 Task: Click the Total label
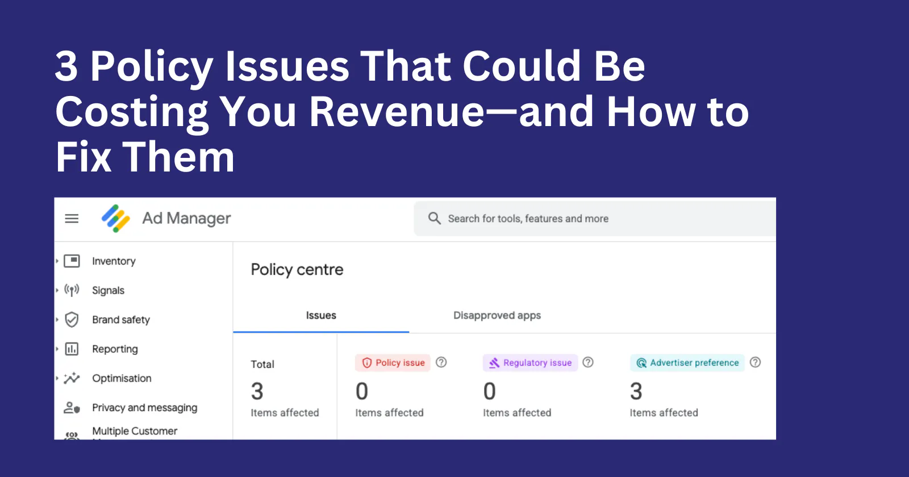tap(262, 365)
